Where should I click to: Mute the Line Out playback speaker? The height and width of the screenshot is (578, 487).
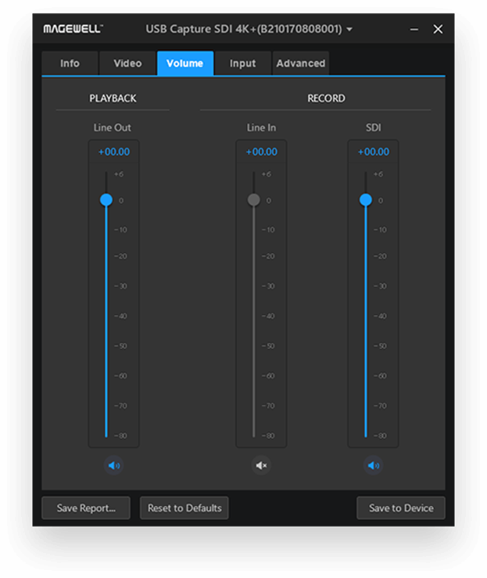pos(114,465)
